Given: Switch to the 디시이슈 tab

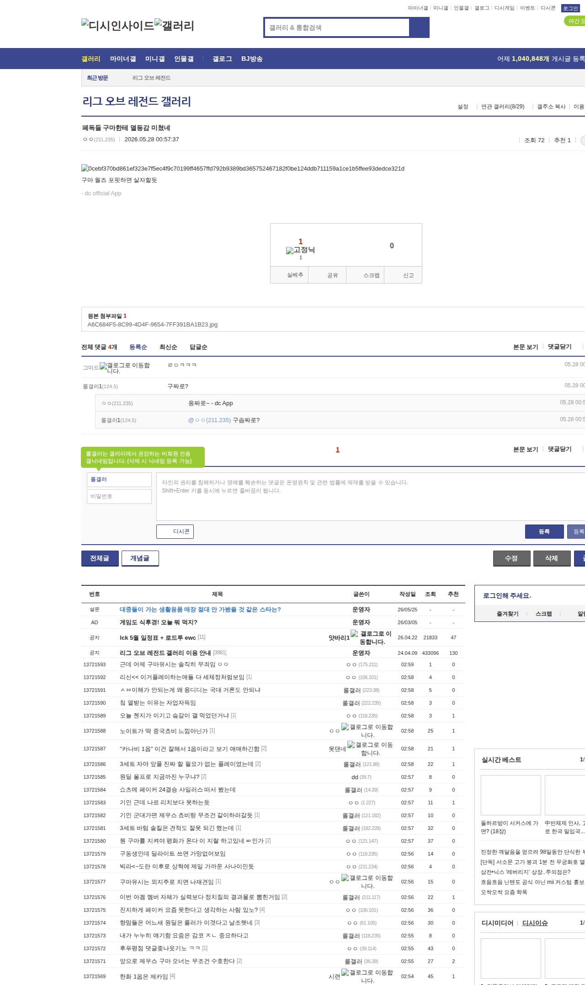Looking at the screenshot, I should (x=535, y=923).
